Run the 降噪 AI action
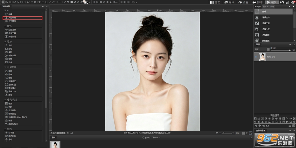The height and width of the screenshot is (148, 296). click(273, 12)
